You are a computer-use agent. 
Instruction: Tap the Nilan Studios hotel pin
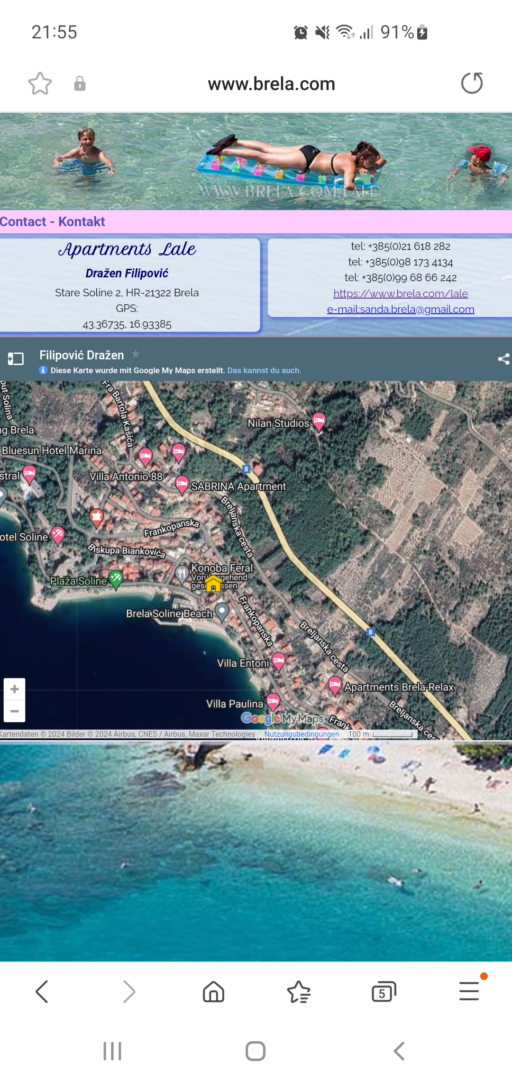pyautogui.click(x=319, y=421)
